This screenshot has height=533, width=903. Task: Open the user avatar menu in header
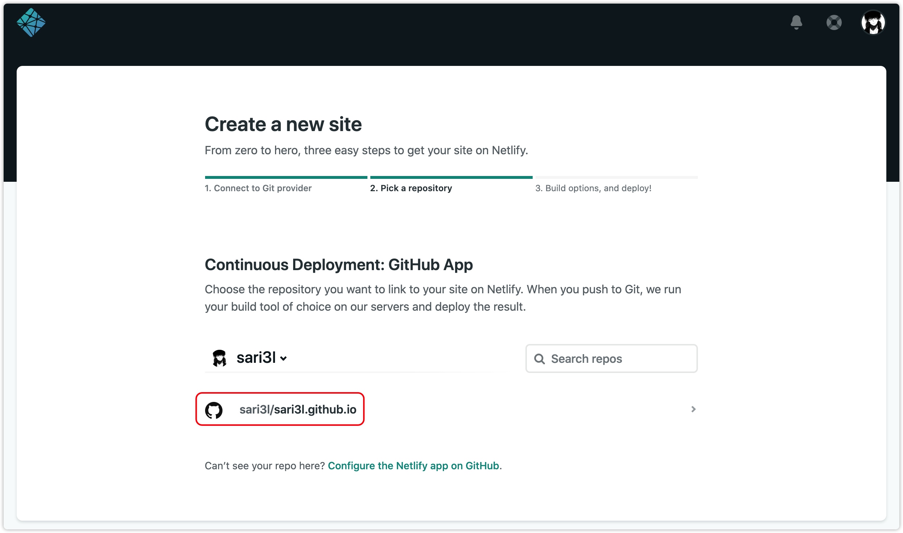pos(873,22)
